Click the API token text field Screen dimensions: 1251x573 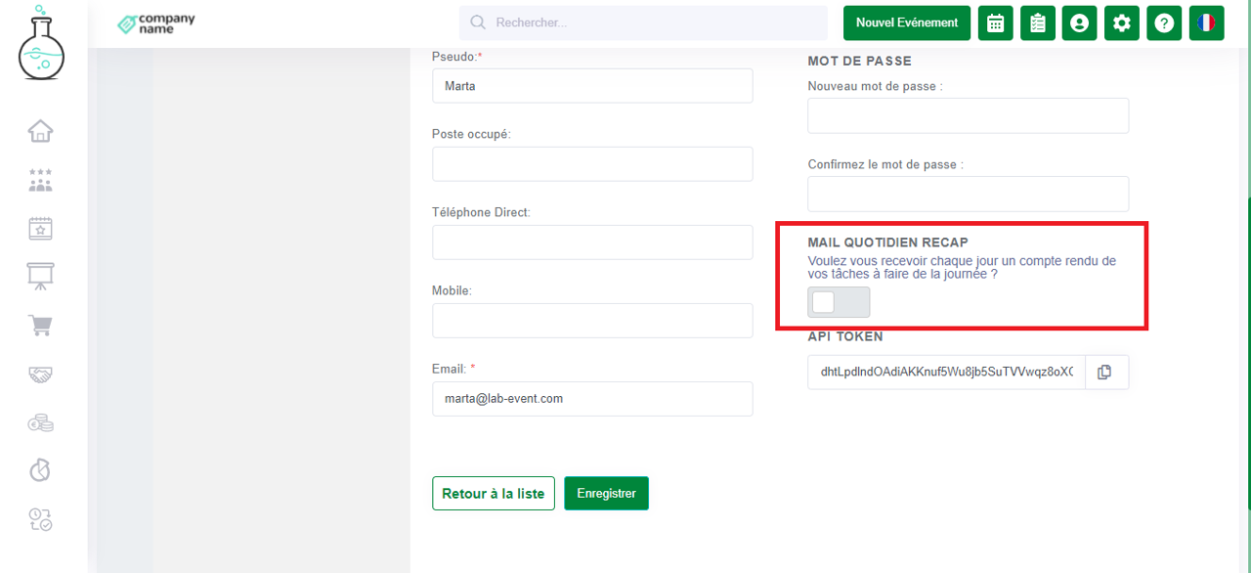click(x=946, y=372)
